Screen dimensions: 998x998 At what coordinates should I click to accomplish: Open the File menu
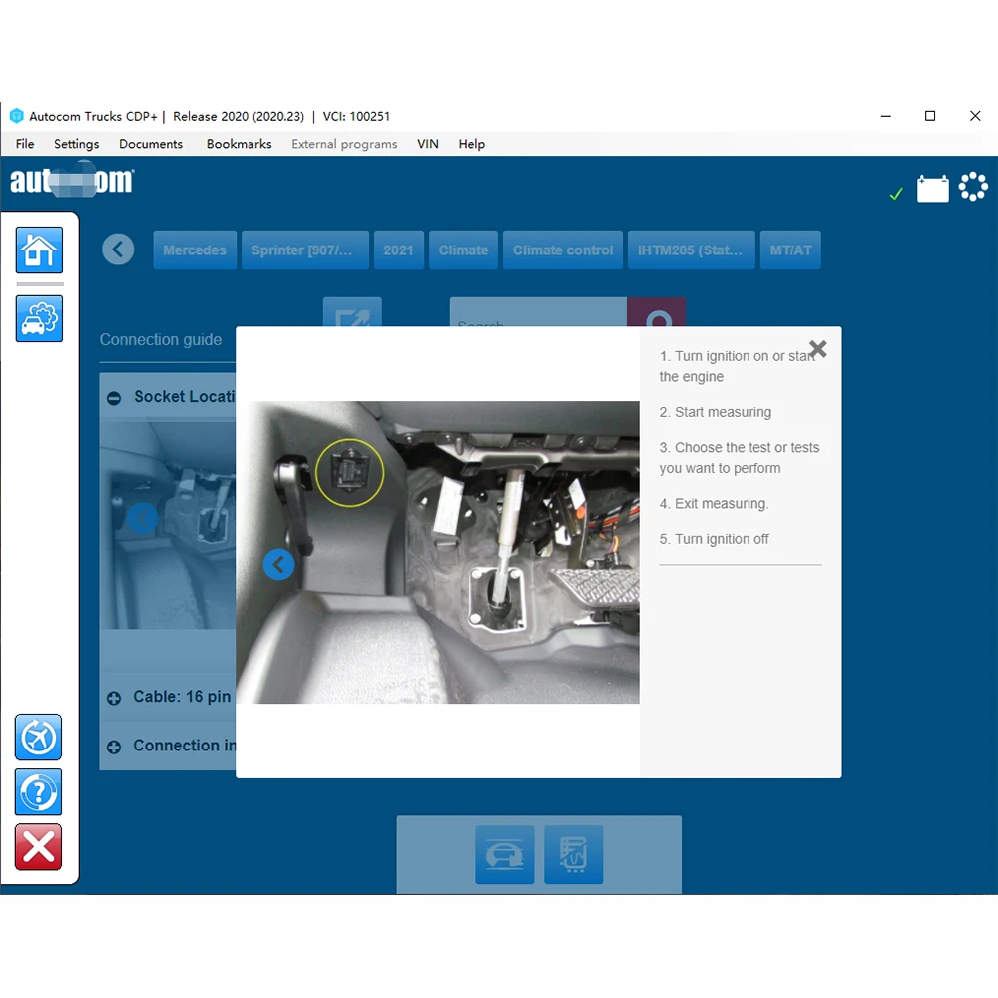point(25,143)
